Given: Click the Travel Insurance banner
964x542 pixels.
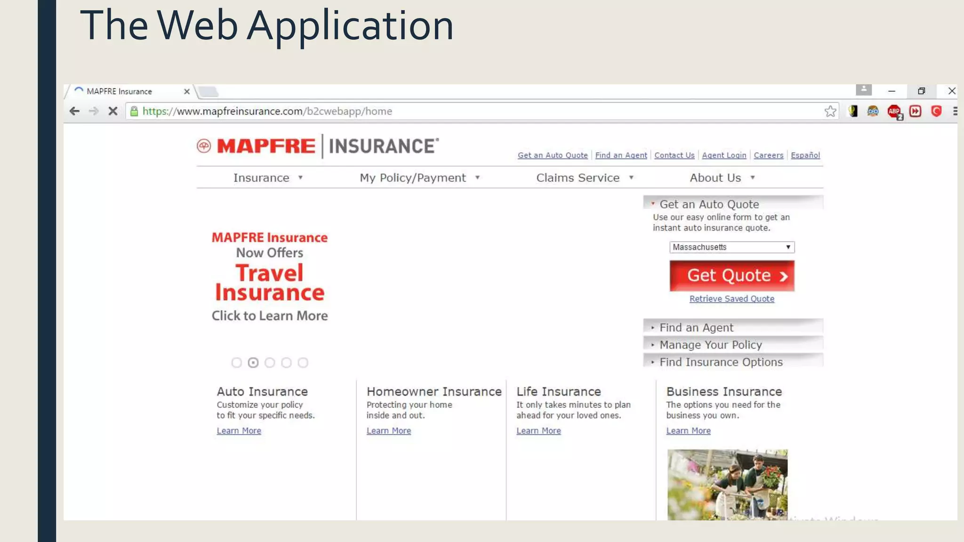Looking at the screenshot, I should (x=270, y=276).
